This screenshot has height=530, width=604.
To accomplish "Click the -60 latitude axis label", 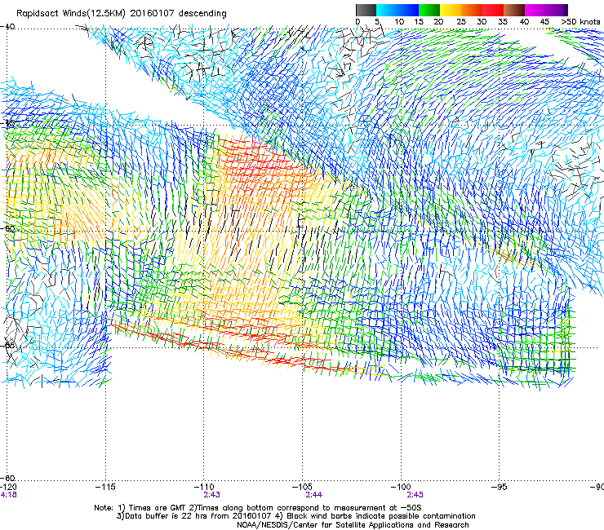I will 8,478.
